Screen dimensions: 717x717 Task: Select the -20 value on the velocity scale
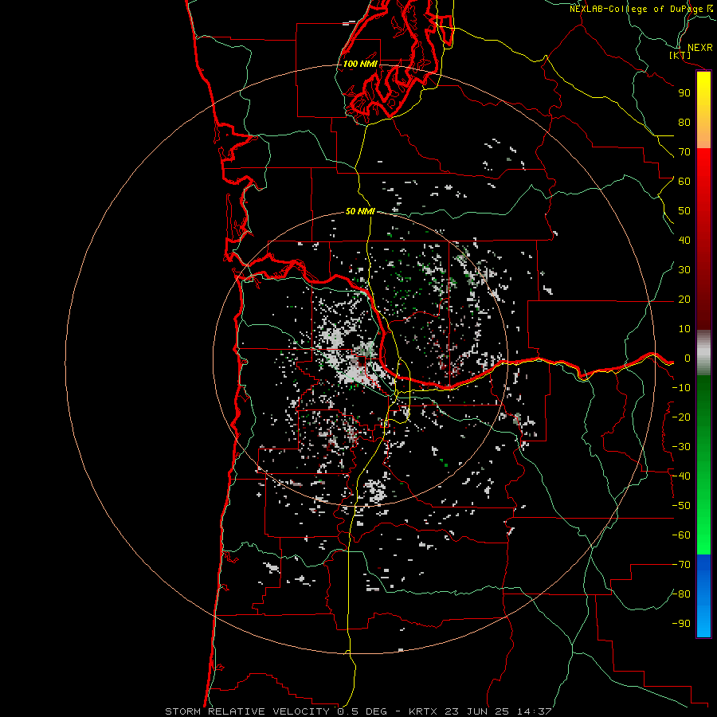[x=681, y=417]
